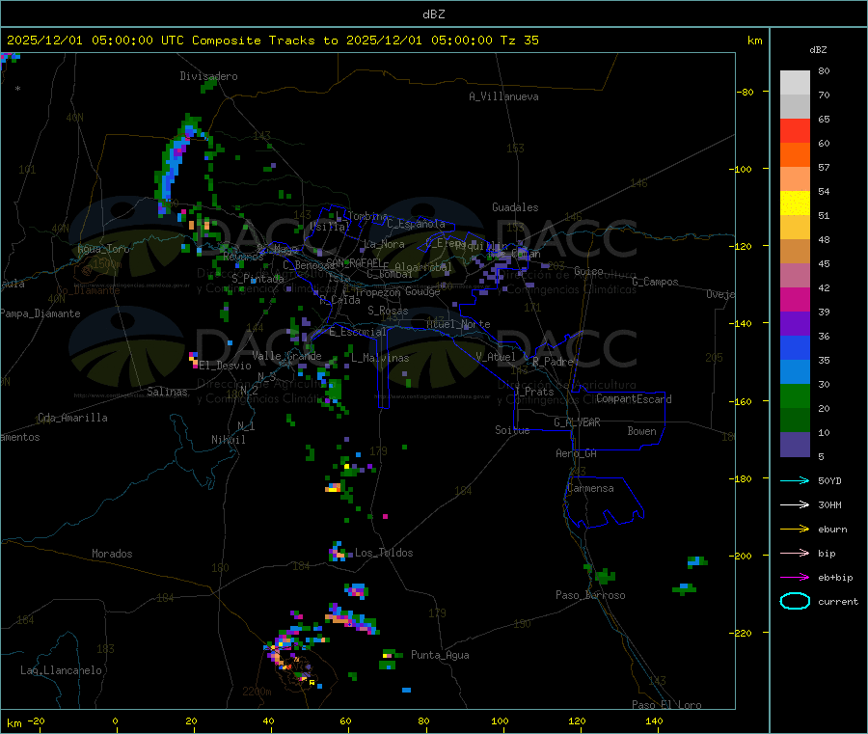
Task: Click the white 30HM arrow in the legend
Action: pyautogui.click(x=795, y=504)
